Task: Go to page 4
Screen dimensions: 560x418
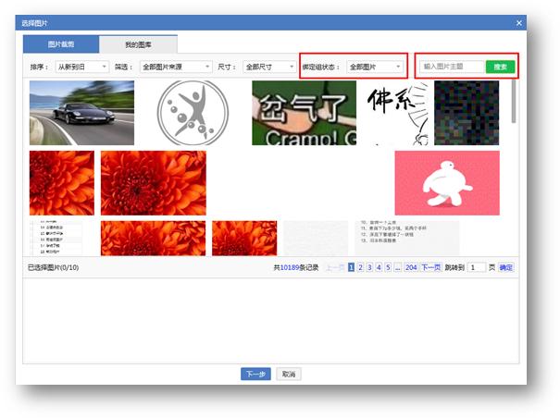Action: coord(379,267)
